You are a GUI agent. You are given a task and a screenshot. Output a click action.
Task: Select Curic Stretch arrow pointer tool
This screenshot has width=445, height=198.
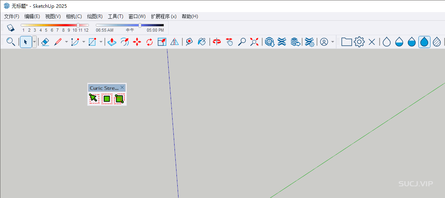click(94, 98)
